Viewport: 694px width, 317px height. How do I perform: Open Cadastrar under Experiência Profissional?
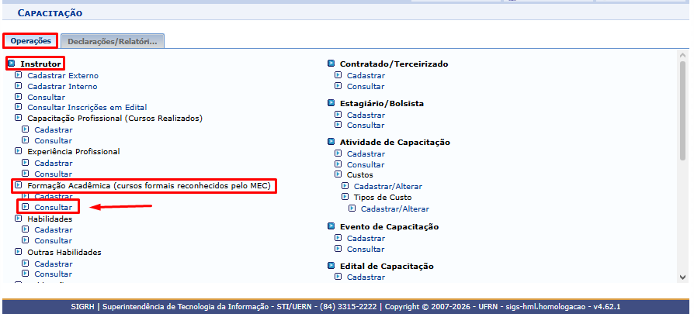coord(54,163)
